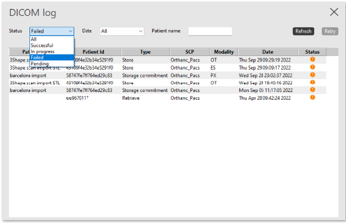Select the first barcelona import row
Image resolution: width=346 pixels, height=223 pixels.
tap(167, 76)
